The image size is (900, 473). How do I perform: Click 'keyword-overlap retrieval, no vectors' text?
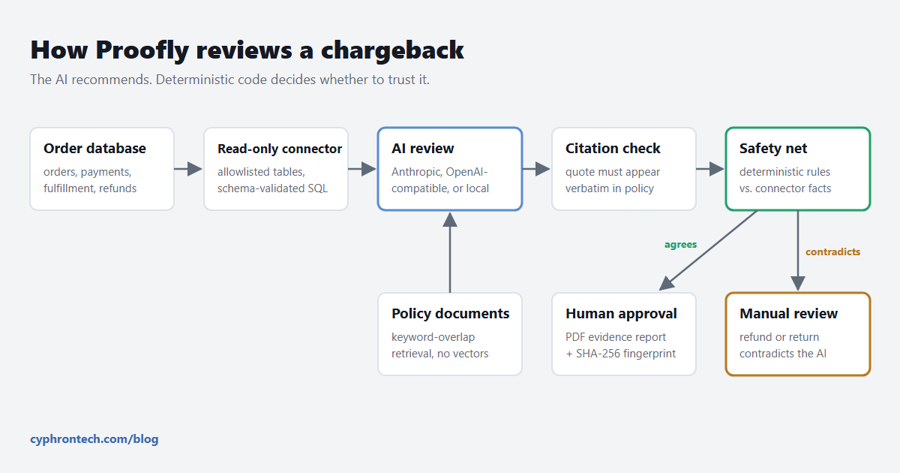click(x=440, y=345)
